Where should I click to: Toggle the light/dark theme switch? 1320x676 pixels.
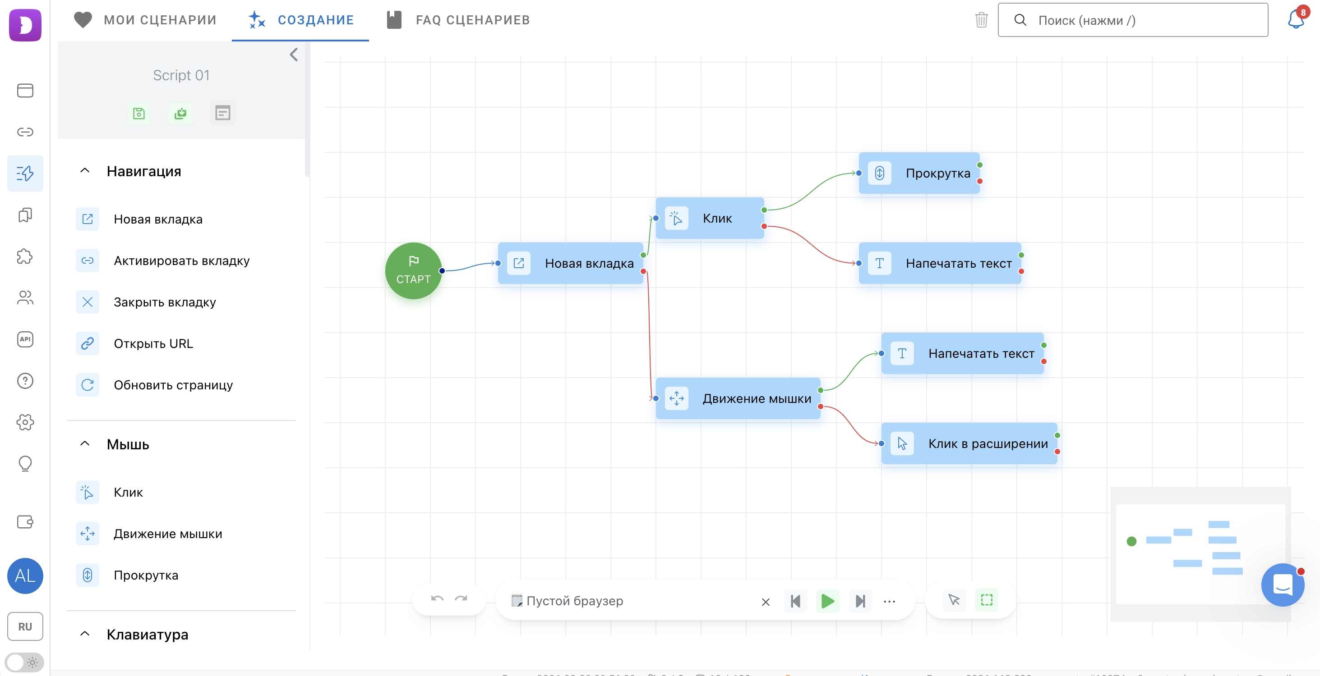(24, 662)
